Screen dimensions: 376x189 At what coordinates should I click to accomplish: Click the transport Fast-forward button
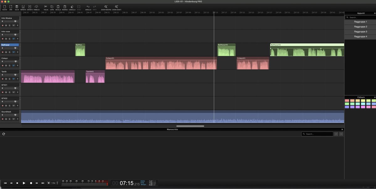coord(37,183)
